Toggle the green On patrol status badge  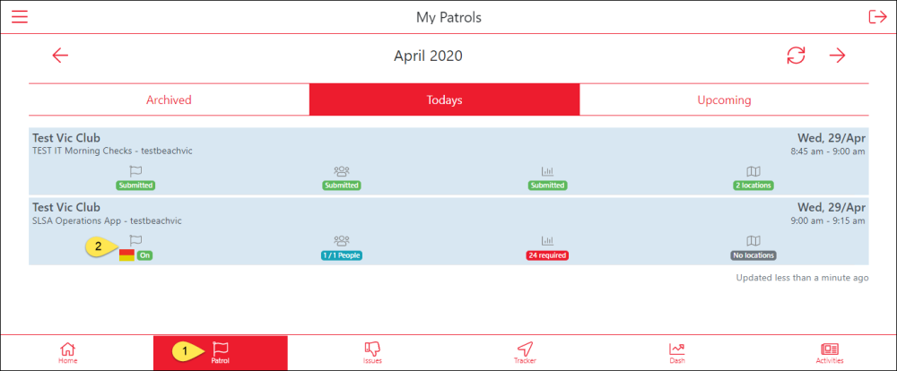[144, 255]
